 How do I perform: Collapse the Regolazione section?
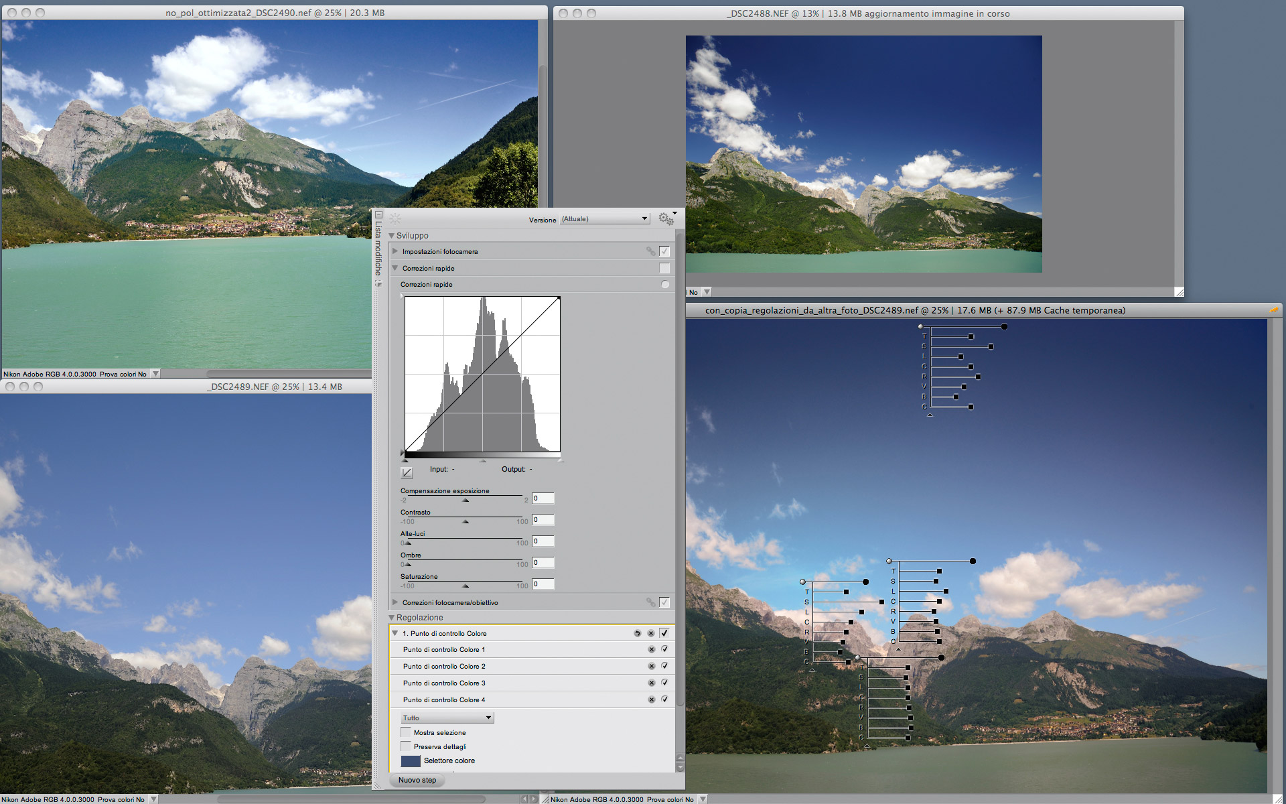(392, 618)
